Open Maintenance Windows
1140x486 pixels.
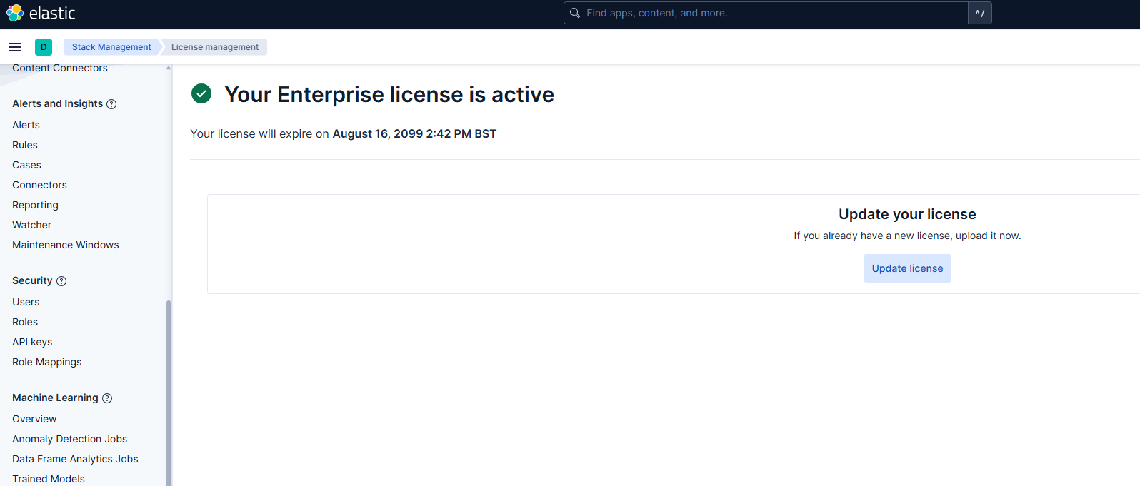(x=66, y=245)
